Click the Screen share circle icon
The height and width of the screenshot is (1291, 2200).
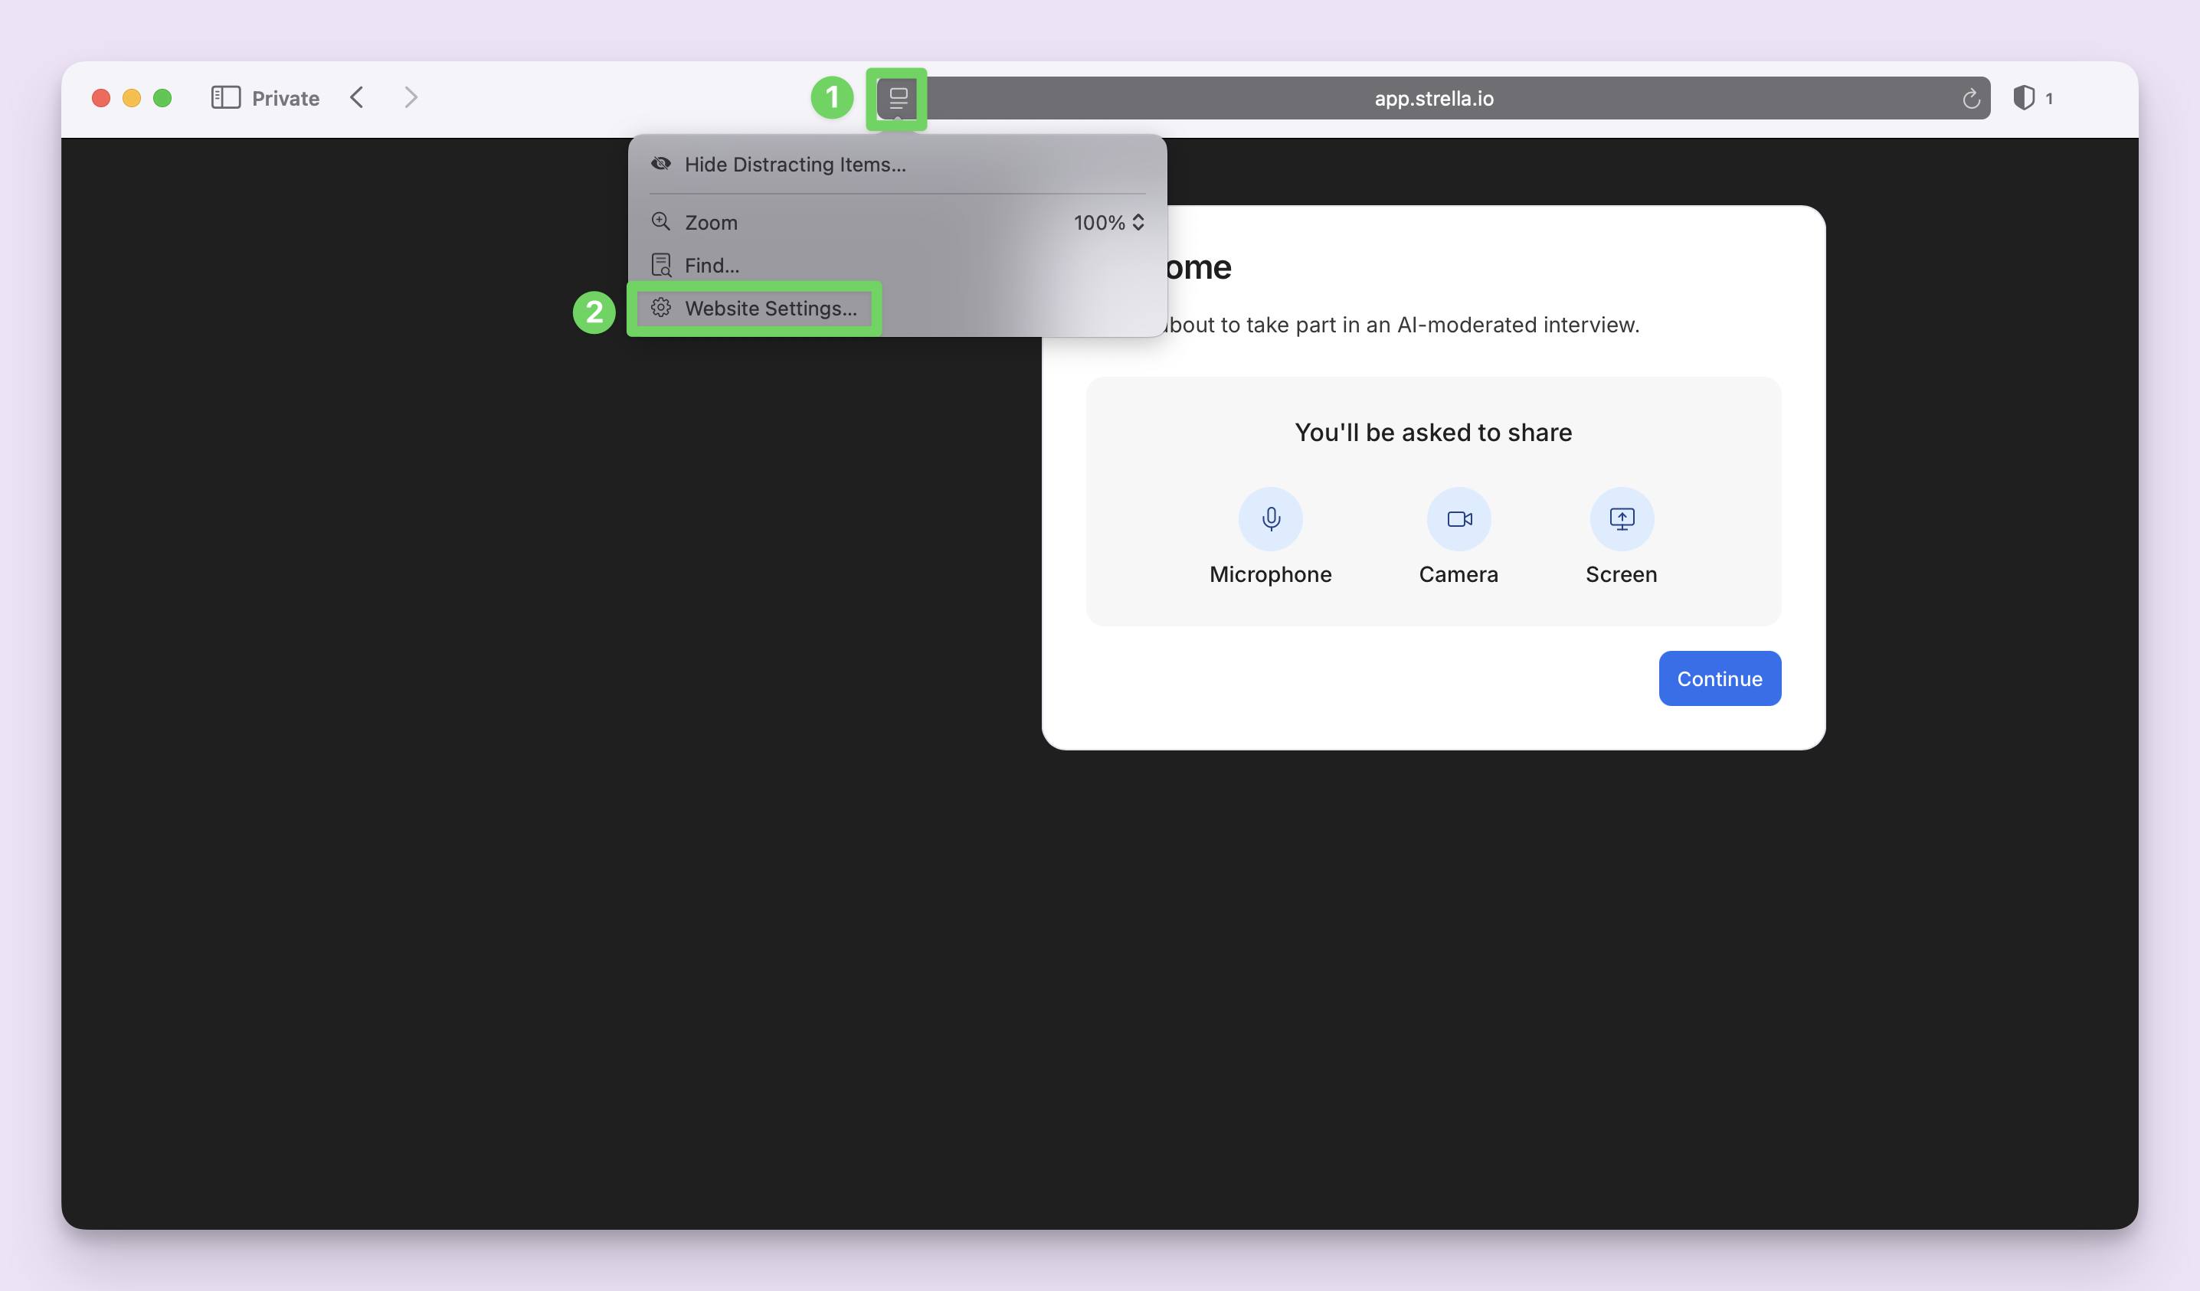[x=1621, y=519]
